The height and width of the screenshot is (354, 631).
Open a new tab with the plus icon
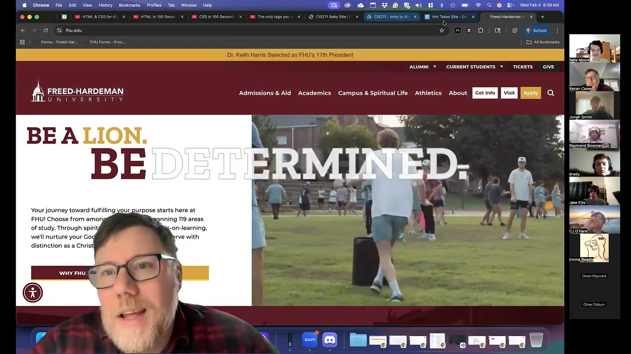pyautogui.click(x=543, y=17)
